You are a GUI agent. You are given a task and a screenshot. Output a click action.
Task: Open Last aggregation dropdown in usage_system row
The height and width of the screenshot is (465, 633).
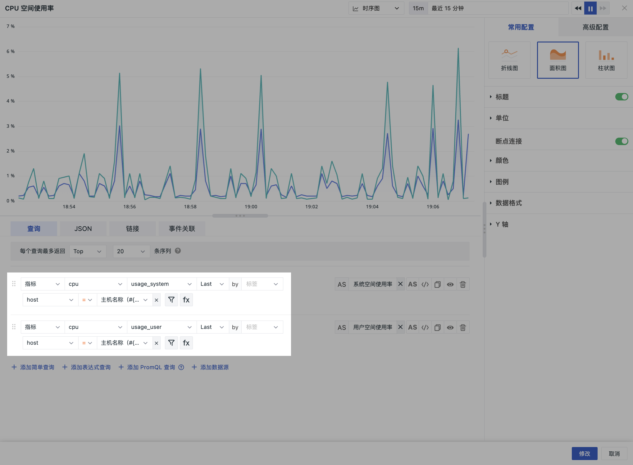coord(212,284)
